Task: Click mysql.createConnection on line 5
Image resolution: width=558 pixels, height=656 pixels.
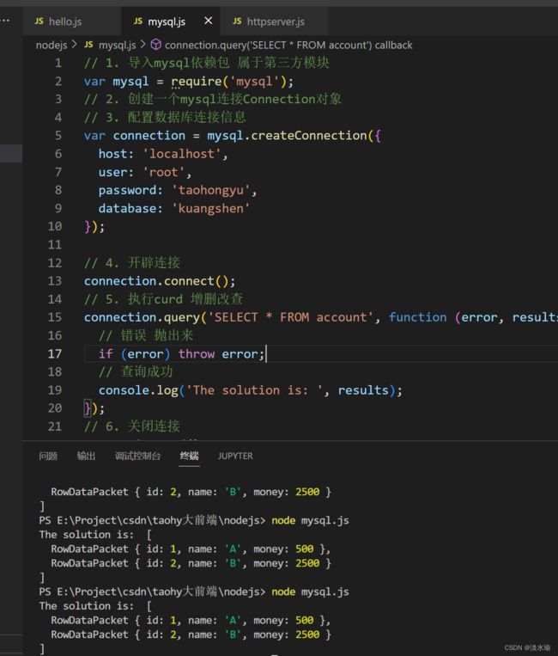Action: tap(288, 136)
